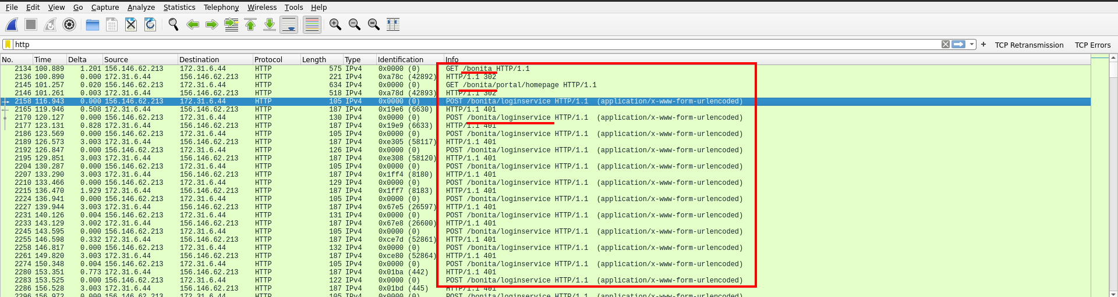Image resolution: width=1118 pixels, height=297 pixels.
Task: Open the Statistics menu
Action: tap(179, 8)
